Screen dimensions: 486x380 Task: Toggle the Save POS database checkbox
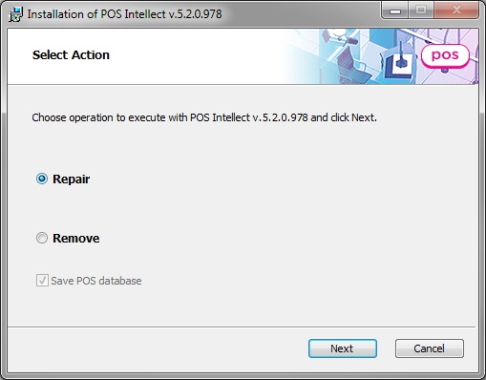point(42,281)
